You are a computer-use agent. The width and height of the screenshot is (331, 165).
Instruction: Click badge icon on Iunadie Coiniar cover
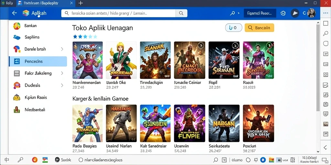click(x=200, y=45)
